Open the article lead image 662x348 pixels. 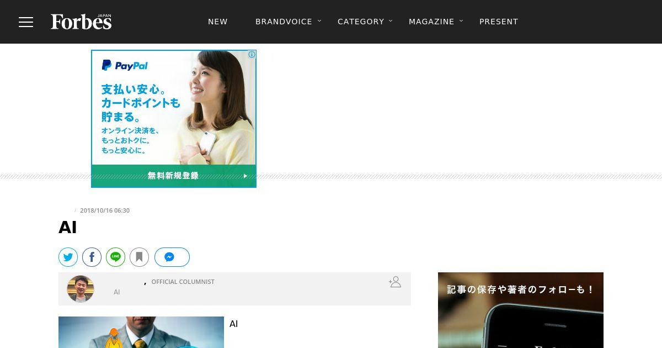click(141, 332)
